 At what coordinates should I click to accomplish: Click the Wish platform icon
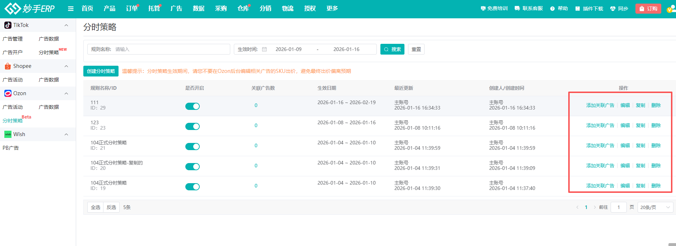coord(8,134)
